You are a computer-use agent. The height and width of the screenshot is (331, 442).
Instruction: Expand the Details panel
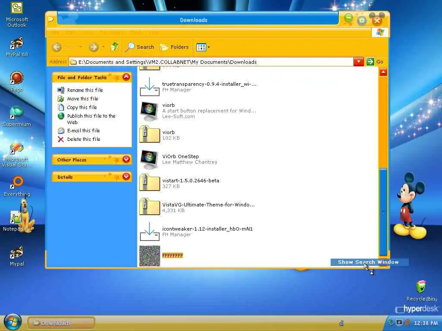pos(126,176)
